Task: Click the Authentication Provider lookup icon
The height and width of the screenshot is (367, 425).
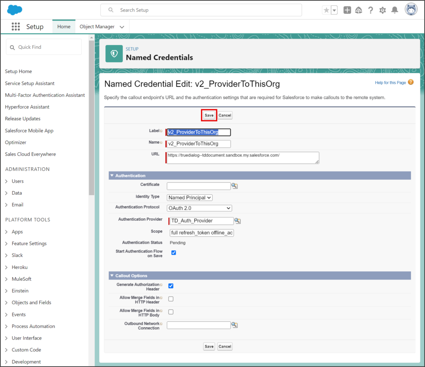Action: [237, 221]
